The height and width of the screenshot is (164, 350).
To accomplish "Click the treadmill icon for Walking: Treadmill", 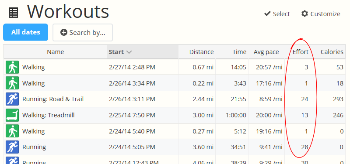I will (12, 115).
